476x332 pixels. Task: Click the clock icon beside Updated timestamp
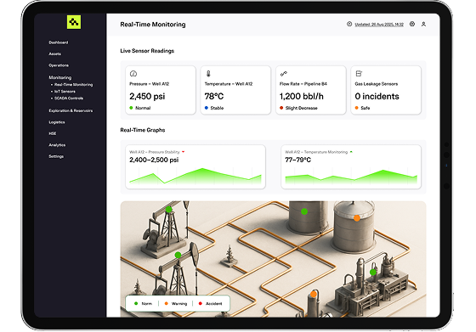[x=349, y=24]
